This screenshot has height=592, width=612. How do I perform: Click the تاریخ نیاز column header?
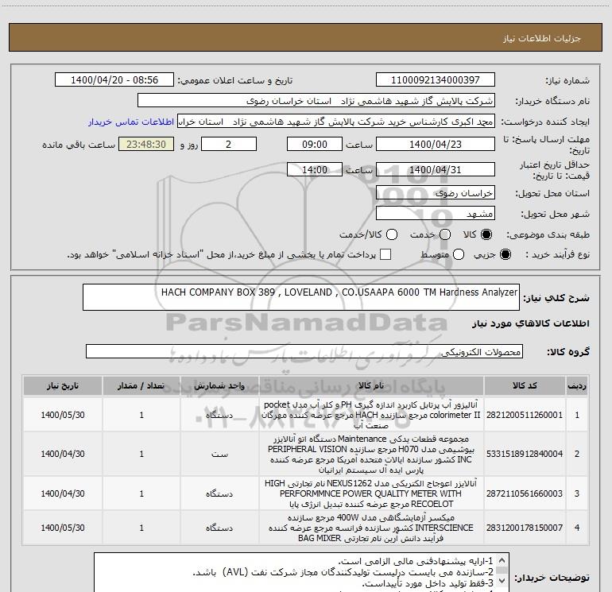coord(63,386)
